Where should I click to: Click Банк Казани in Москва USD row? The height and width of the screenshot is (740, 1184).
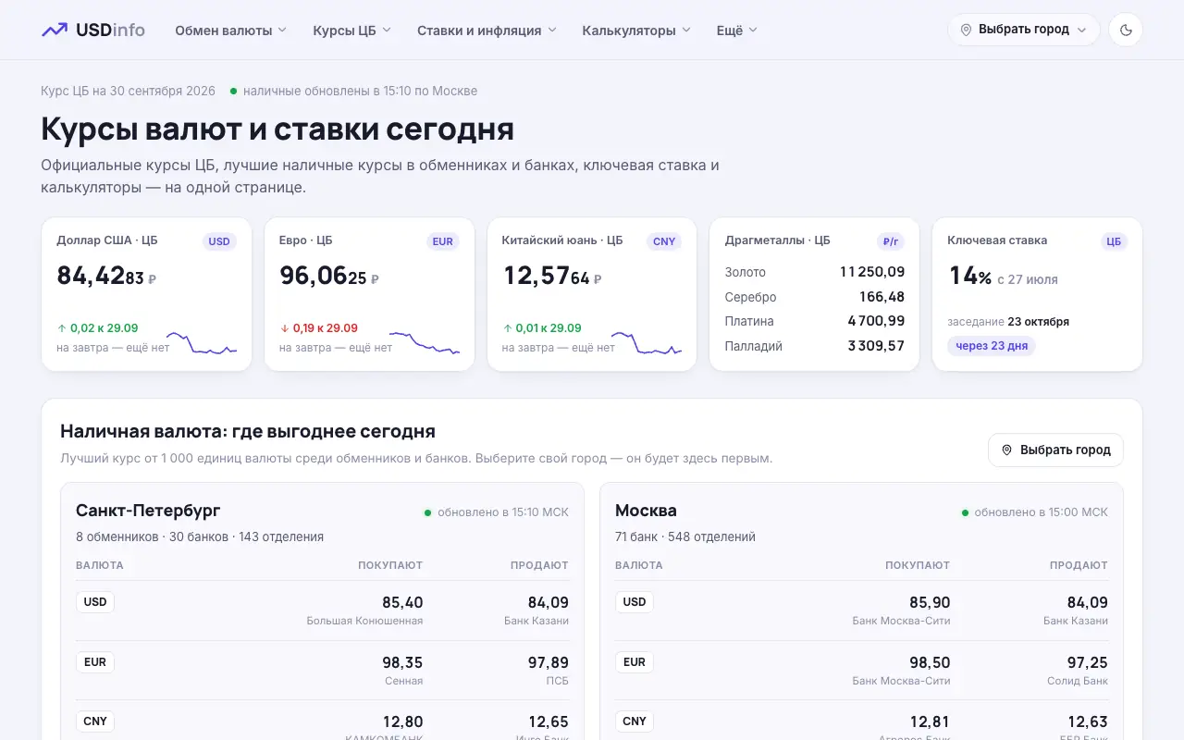(1076, 621)
